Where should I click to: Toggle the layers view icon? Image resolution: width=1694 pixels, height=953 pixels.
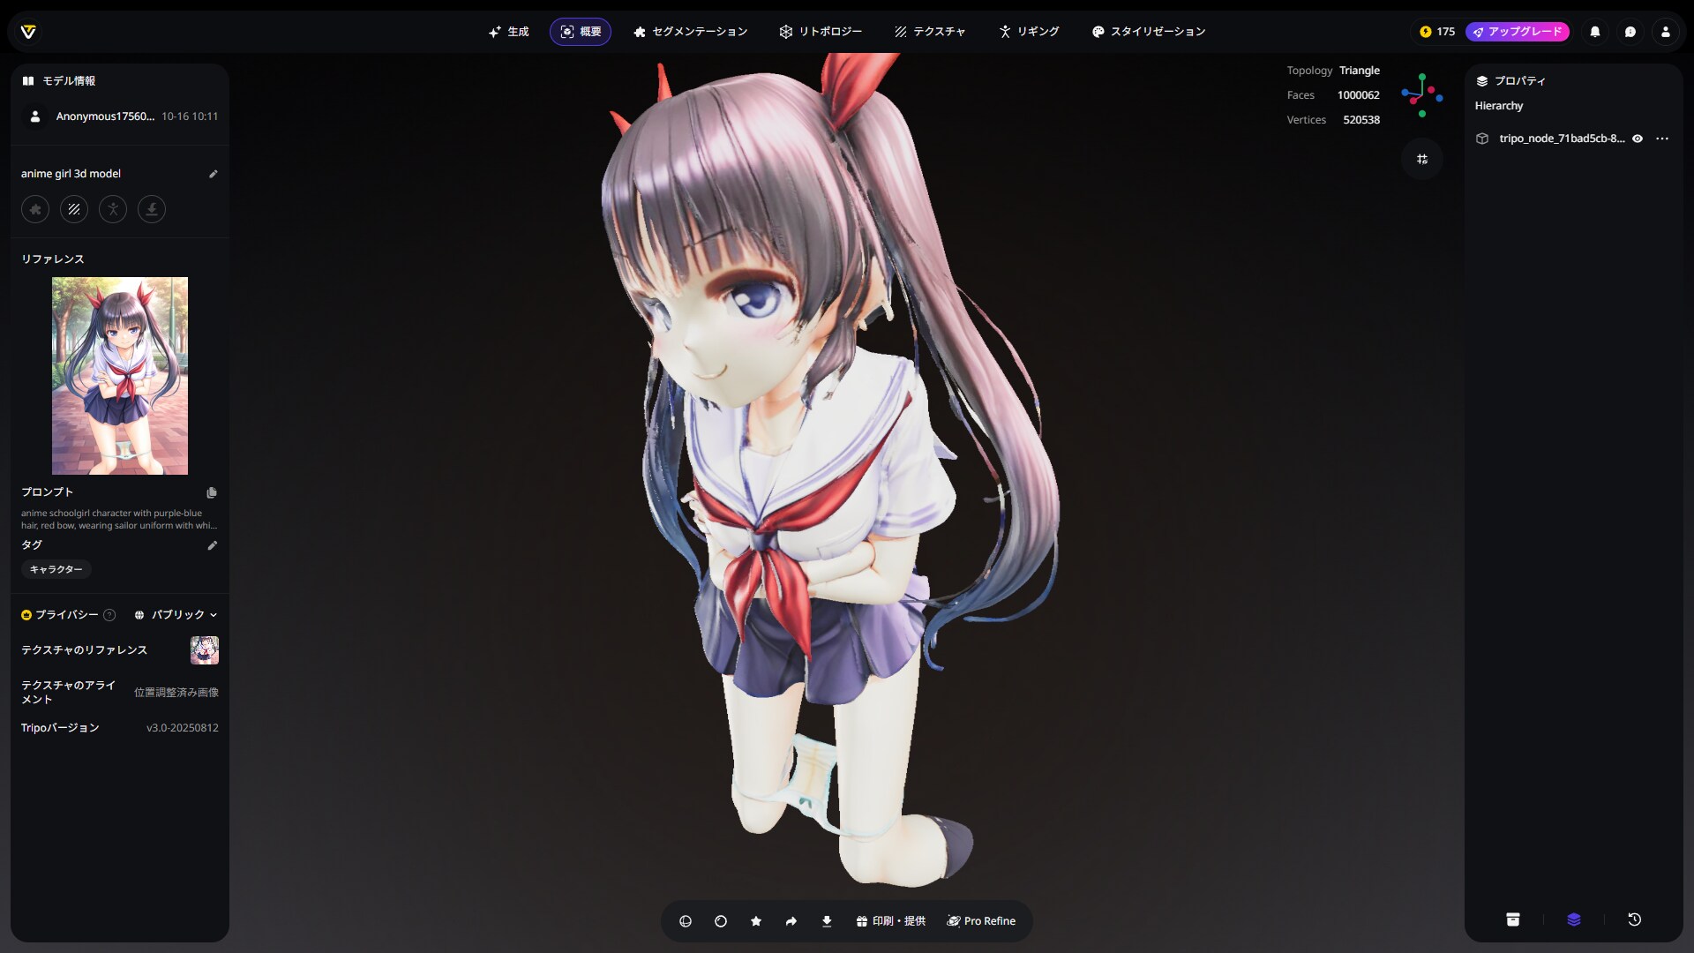point(1573,919)
